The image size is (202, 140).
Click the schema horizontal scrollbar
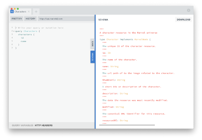tap(127, 125)
